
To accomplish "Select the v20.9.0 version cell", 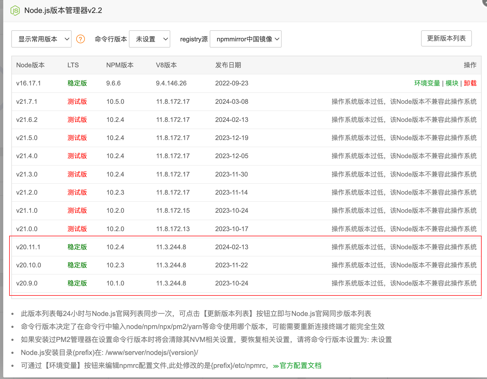I will click(x=27, y=283).
